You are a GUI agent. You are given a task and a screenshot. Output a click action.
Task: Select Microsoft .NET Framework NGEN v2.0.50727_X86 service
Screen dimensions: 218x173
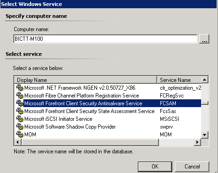[x=80, y=88]
